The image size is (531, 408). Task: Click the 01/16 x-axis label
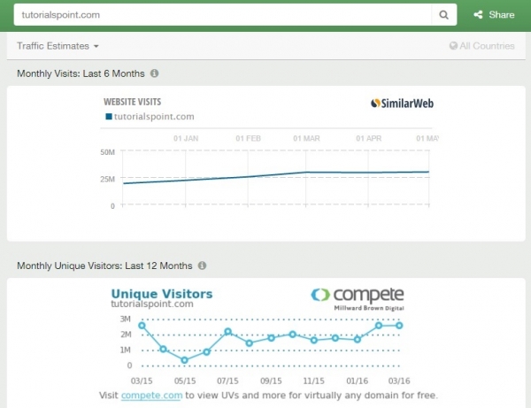pyautogui.click(x=357, y=381)
